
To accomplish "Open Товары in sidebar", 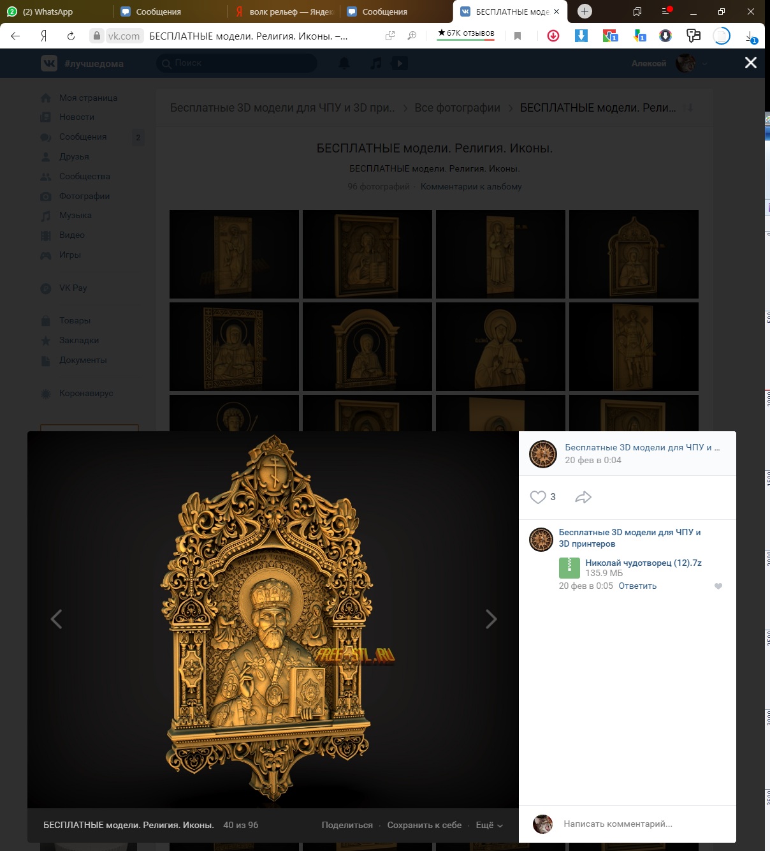I will point(75,320).
